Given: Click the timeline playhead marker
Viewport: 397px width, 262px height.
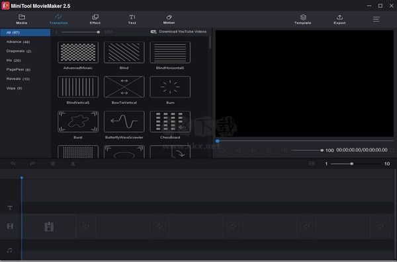Looking at the screenshot, I should (x=22, y=178).
